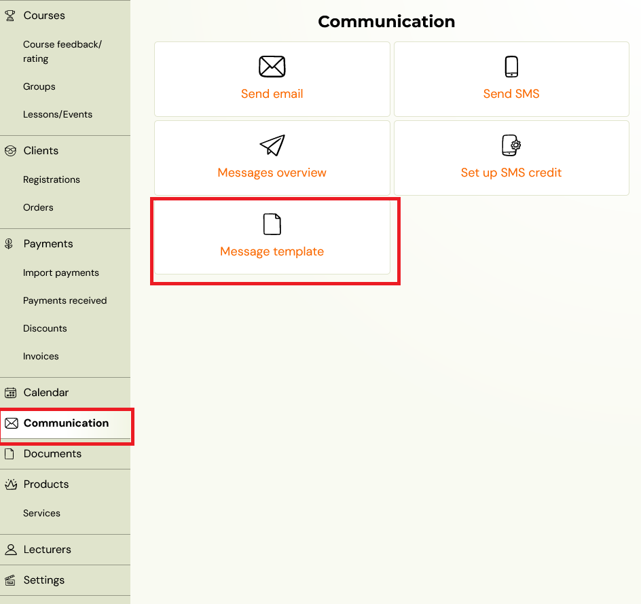Click the envelope icon beside Communication
The height and width of the screenshot is (604, 641).
coord(10,423)
